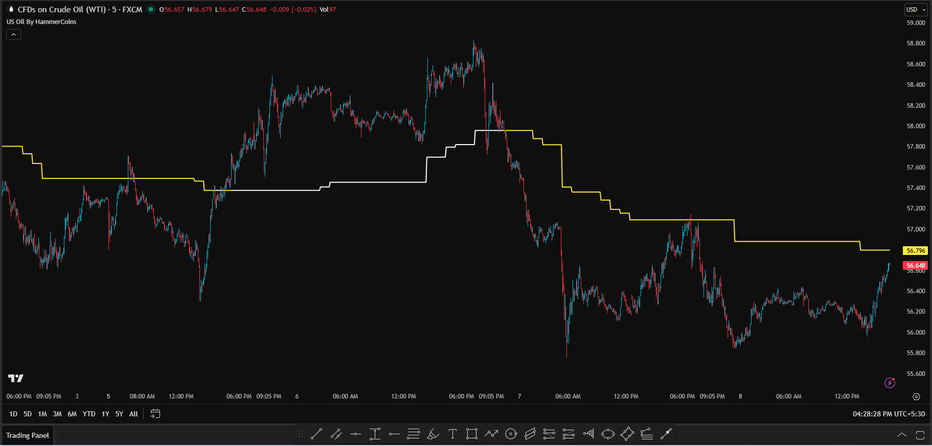The height and width of the screenshot is (446, 932).
Task: Select the trend line drawing tool
Action: (316, 434)
